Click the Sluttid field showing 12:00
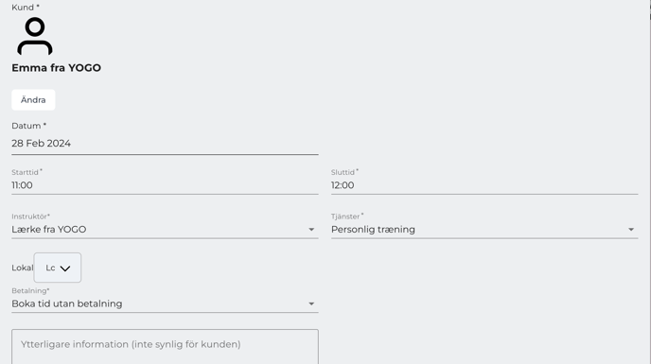Viewport: 651px width, 364px height. 484,185
